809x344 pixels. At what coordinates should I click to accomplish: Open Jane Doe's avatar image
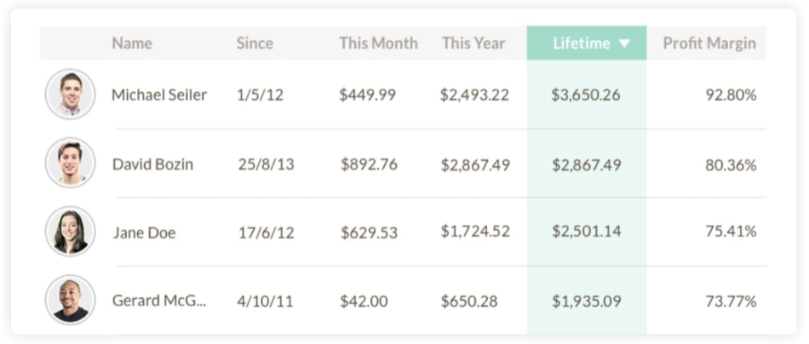(x=70, y=232)
